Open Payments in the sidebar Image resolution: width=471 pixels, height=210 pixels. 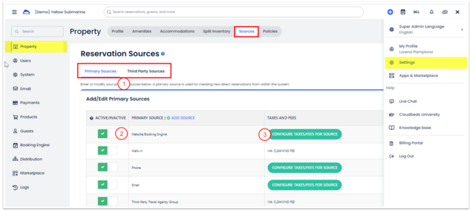coord(29,103)
